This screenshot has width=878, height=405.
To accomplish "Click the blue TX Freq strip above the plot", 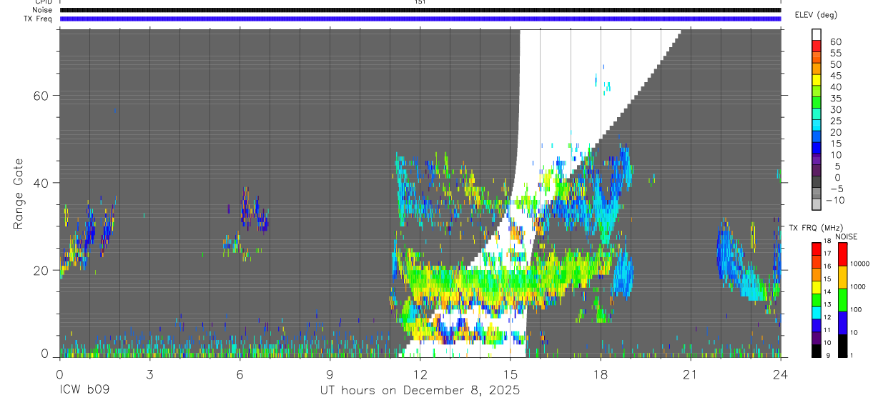I will click(420, 19).
